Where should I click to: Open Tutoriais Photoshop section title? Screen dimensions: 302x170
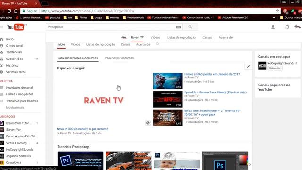pyautogui.click(x=74, y=147)
